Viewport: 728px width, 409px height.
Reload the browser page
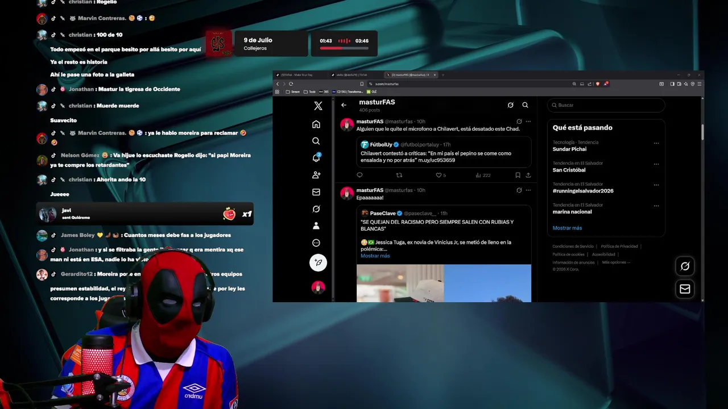pyautogui.click(x=291, y=84)
